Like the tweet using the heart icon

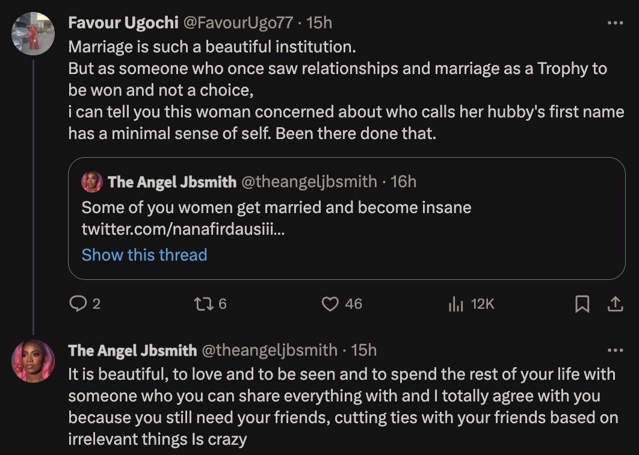pyautogui.click(x=330, y=305)
